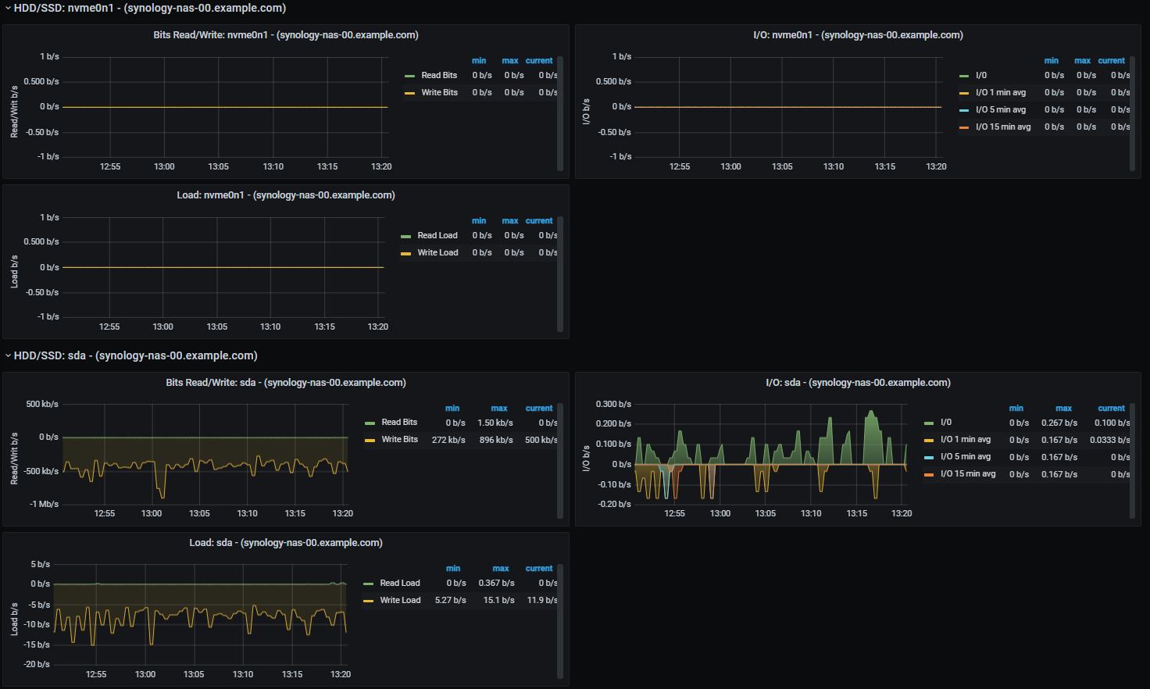Open the 'Load: nvme0n1' panel title menu
The height and width of the screenshot is (689, 1150).
(286, 195)
